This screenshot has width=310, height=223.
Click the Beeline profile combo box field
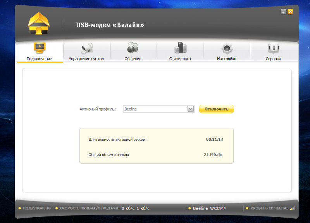point(159,109)
